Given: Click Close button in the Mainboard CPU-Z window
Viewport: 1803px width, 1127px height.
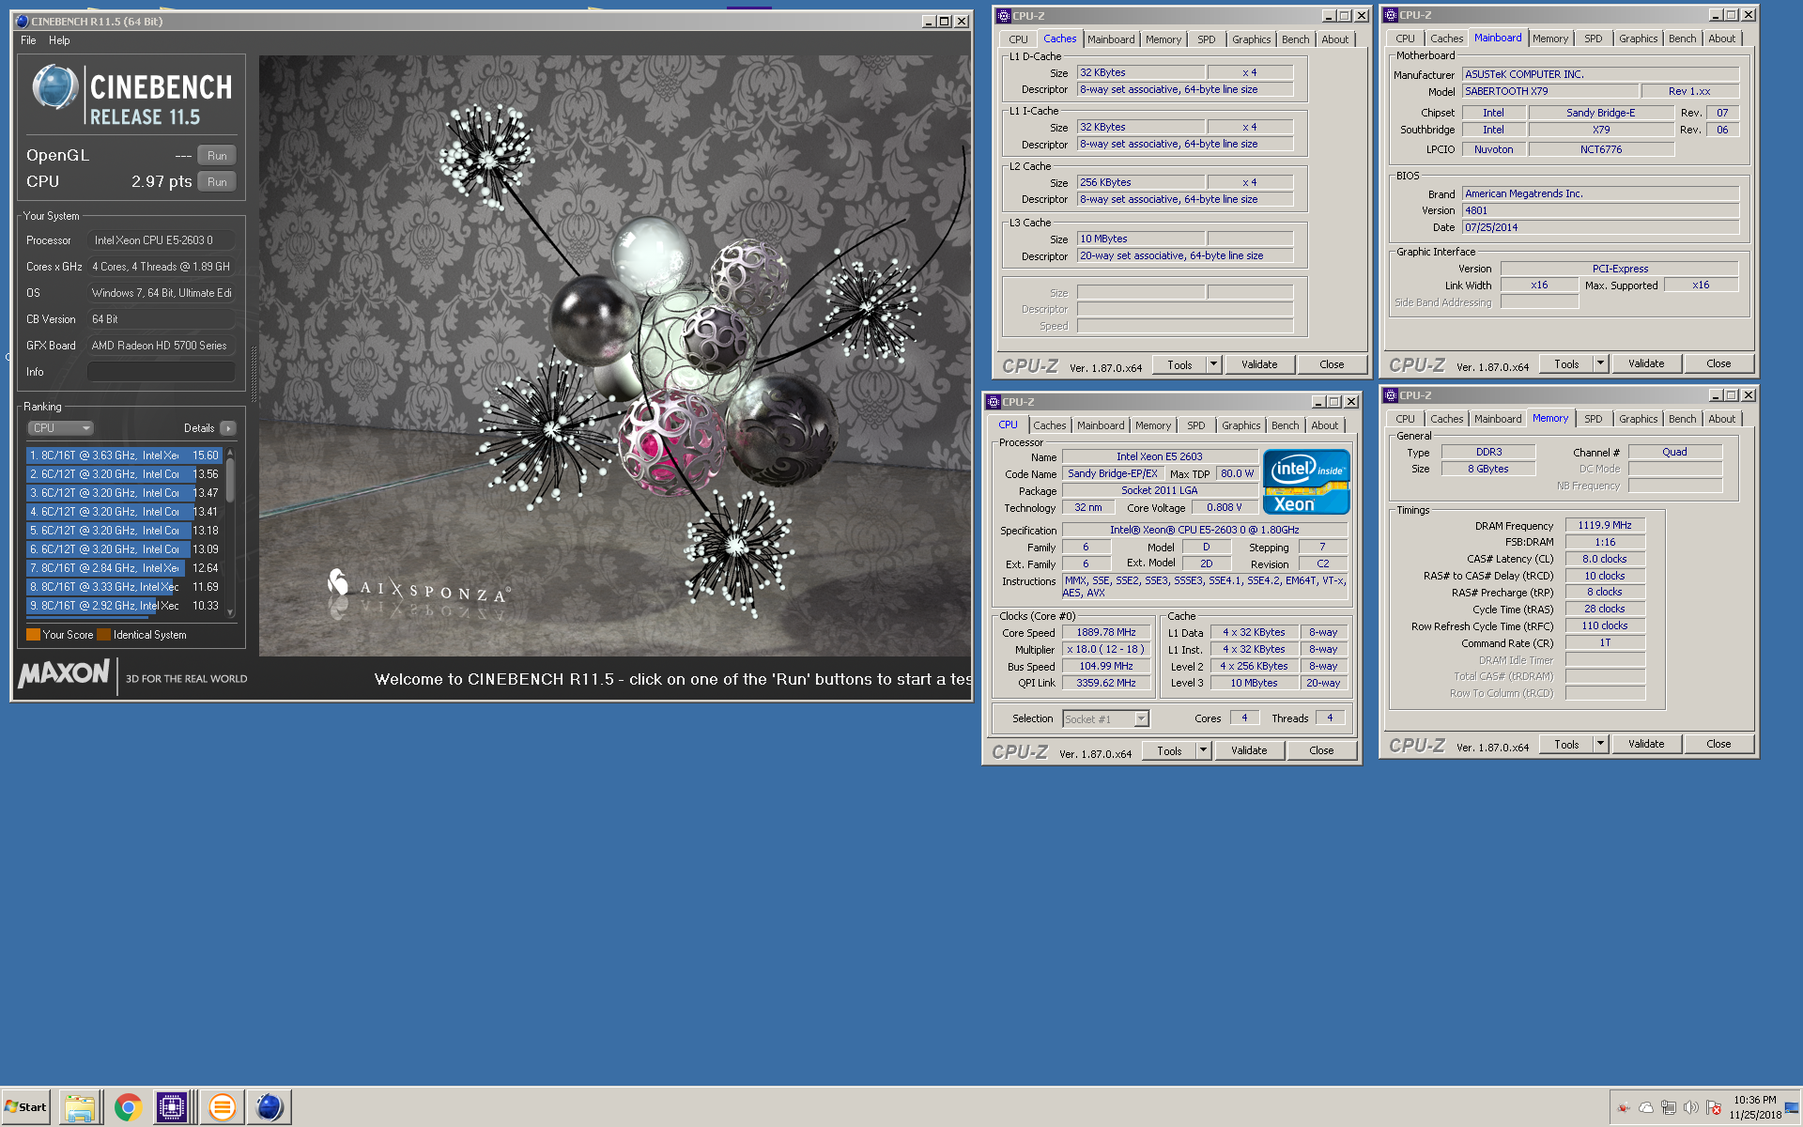Looking at the screenshot, I should click(1718, 363).
